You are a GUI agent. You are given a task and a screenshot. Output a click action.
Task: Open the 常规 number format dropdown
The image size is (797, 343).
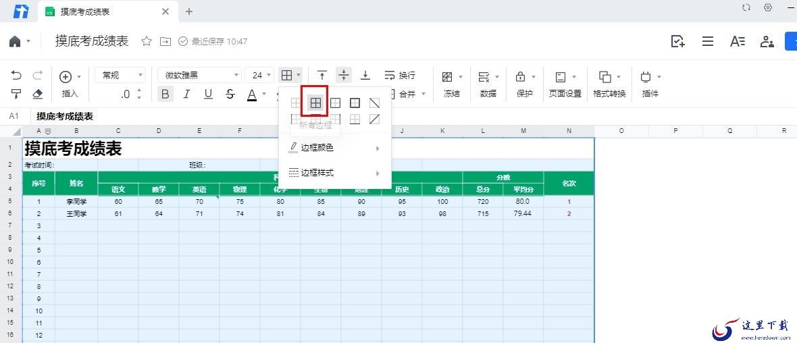(x=120, y=75)
